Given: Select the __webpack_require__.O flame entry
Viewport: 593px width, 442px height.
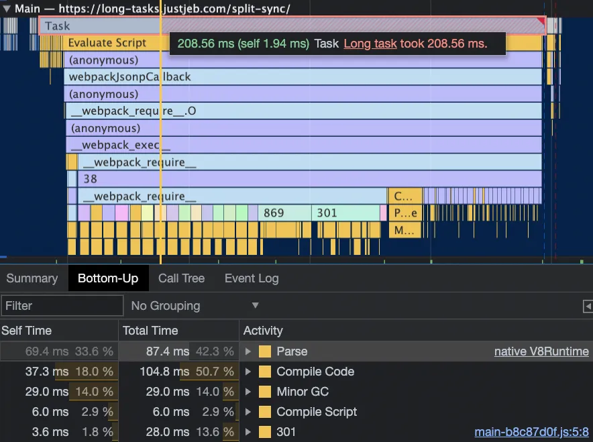Looking at the screenshot, I should [303, 111].
